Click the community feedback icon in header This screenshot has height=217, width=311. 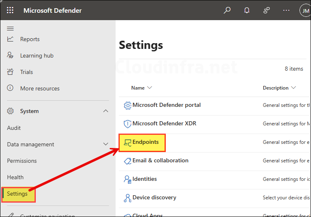point(267,10)
